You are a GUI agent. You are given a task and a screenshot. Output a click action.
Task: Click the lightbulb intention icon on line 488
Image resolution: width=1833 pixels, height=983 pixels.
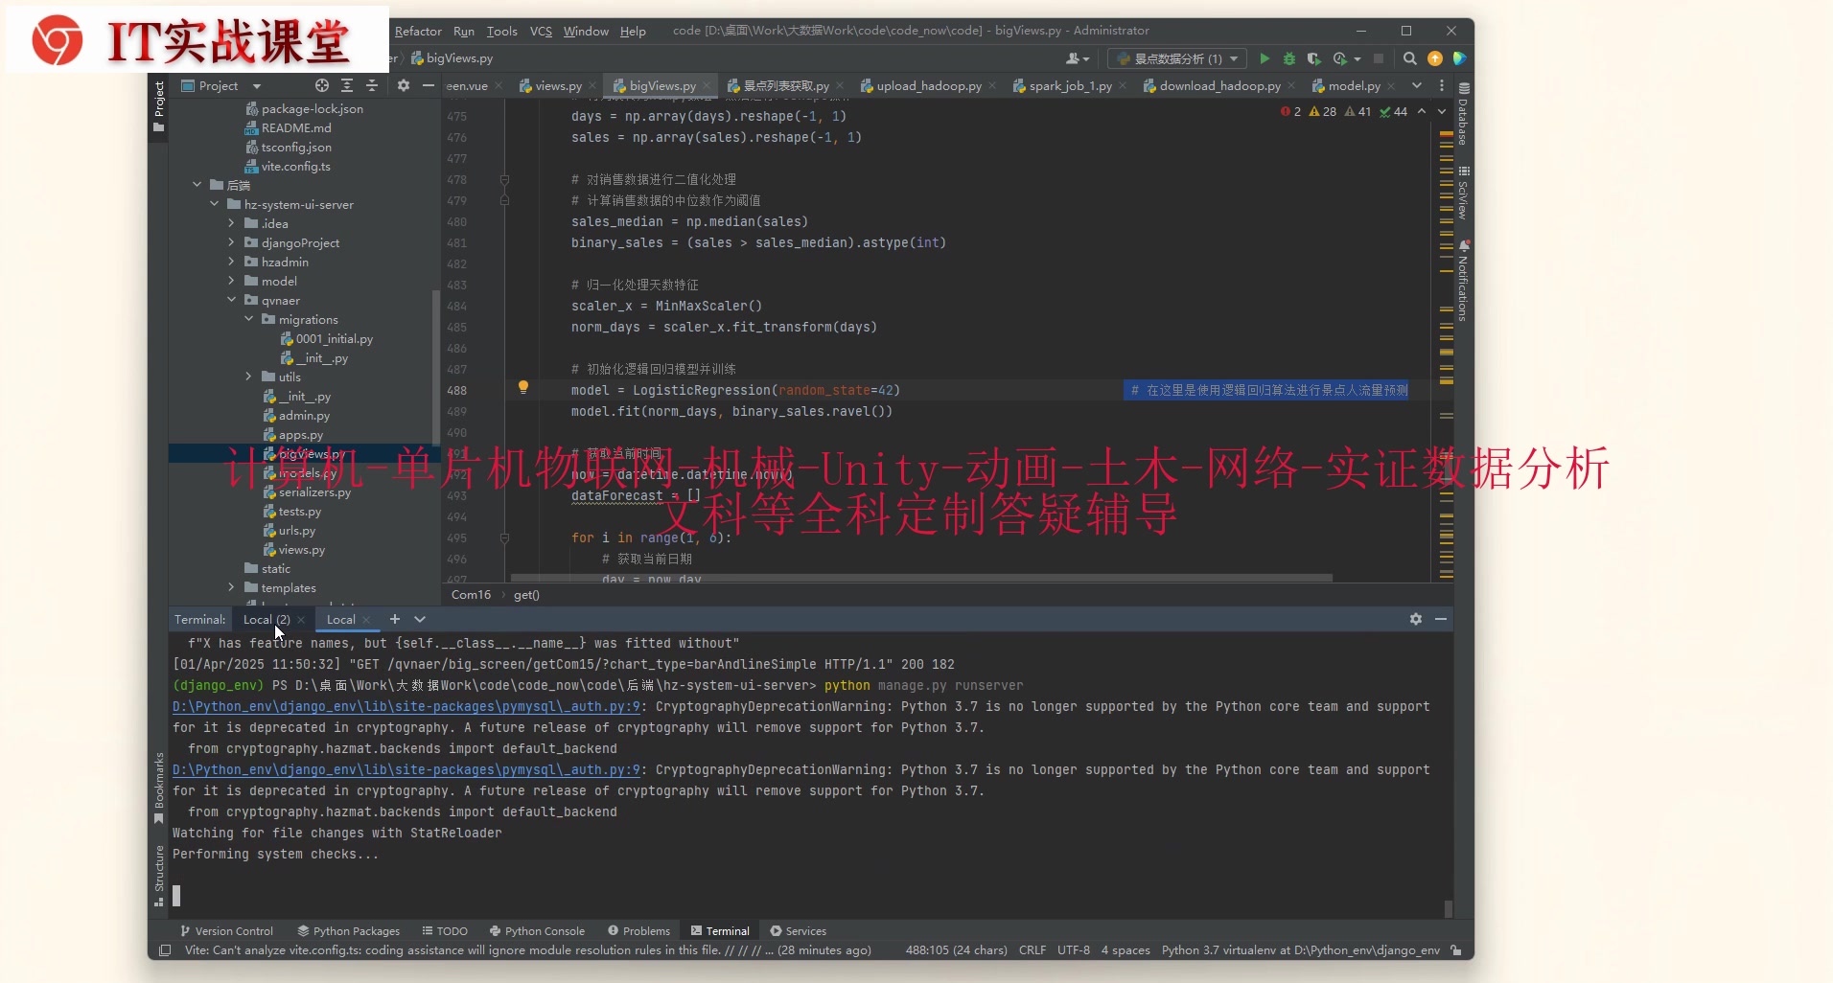click(523, 387)
